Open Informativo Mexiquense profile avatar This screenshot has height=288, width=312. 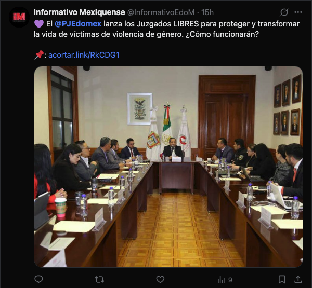pos(19,17)
